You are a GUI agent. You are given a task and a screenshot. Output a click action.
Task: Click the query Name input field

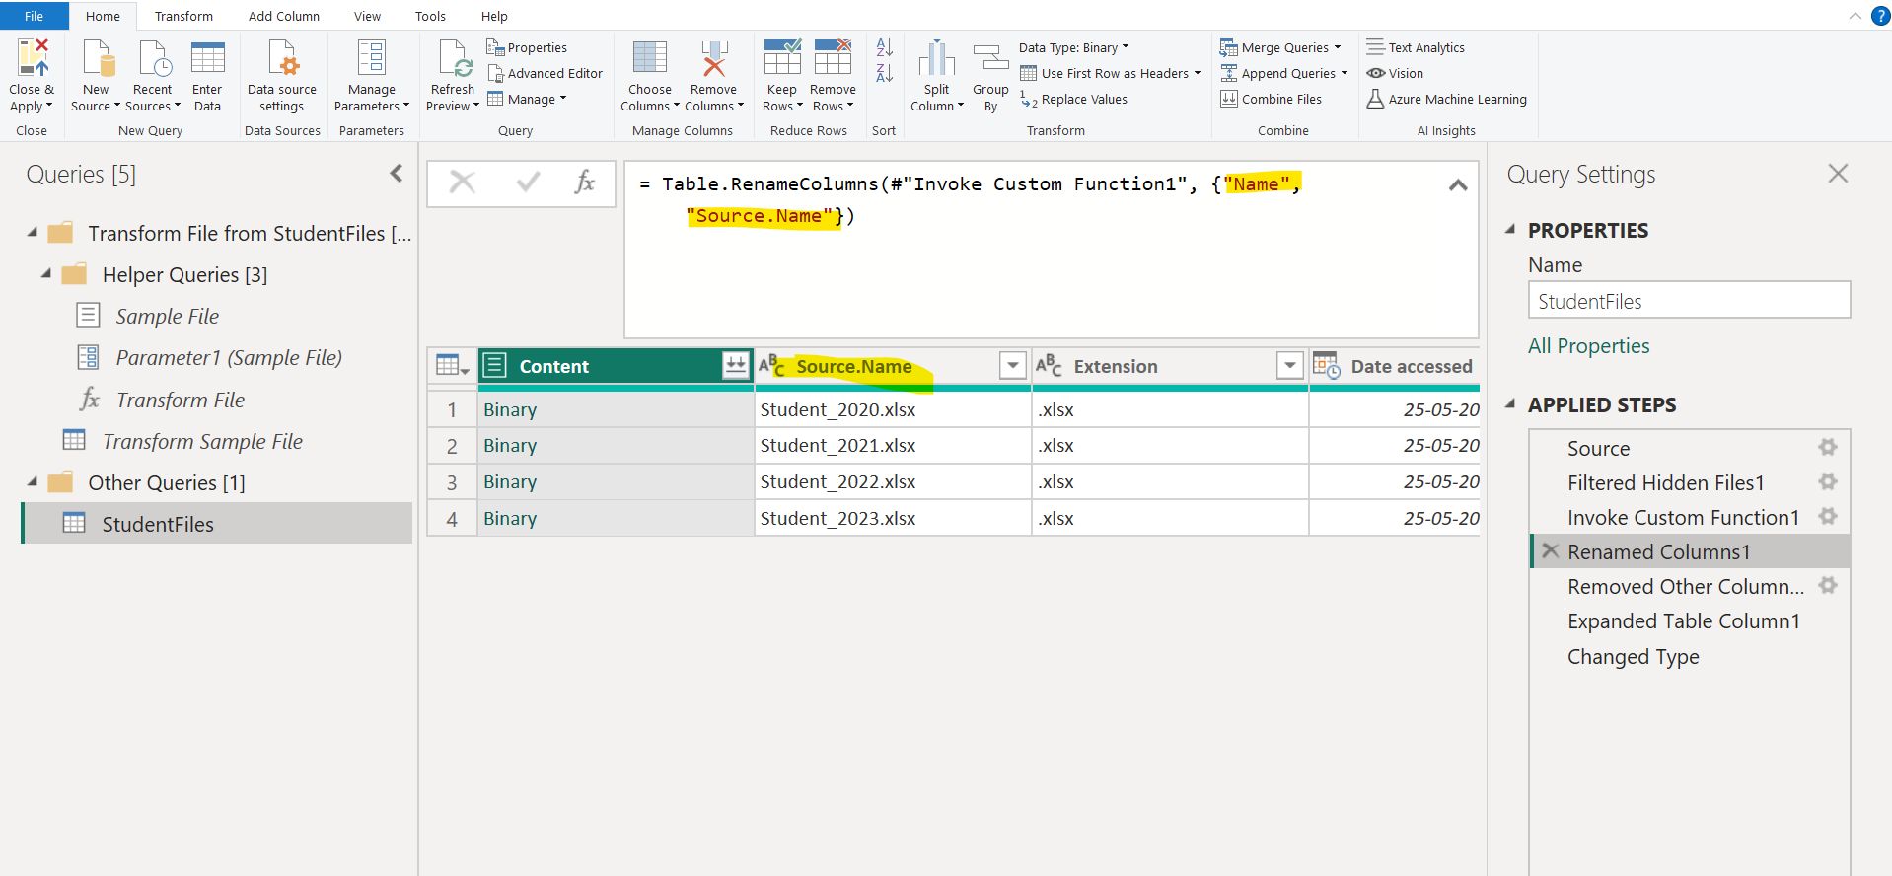tap(1688, 301)
